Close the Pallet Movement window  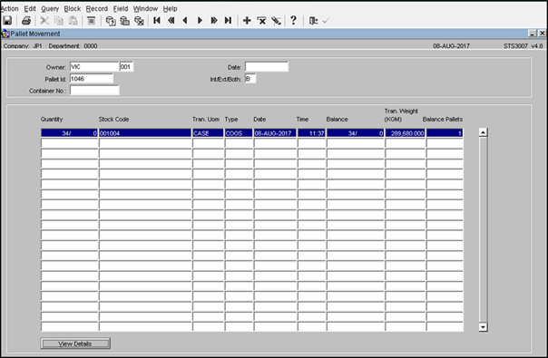pyautogui.click(x=542, y=34)
